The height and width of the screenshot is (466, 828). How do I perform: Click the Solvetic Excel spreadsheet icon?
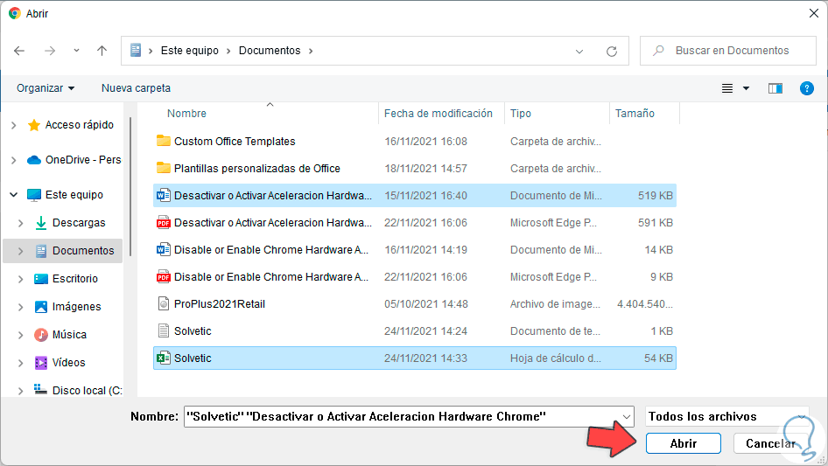pos(163,358)
